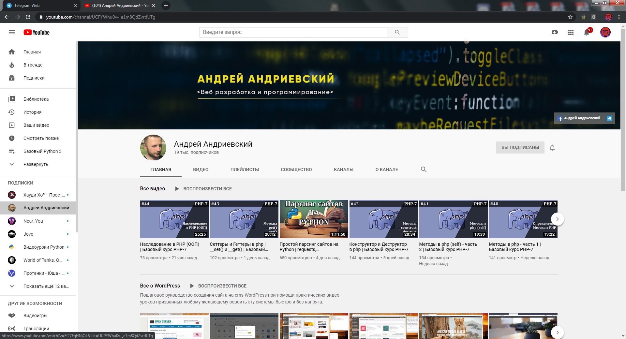Bookmark this page with the star icon
This screenshot has height=339, width=626.
570,17
